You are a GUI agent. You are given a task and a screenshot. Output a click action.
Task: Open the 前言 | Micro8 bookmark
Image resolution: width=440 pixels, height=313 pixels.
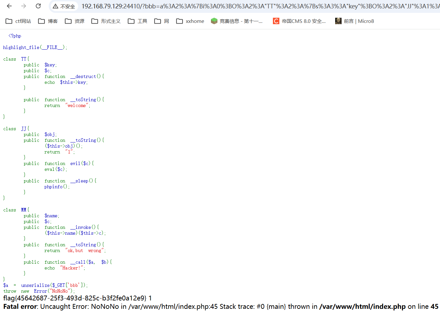tap(355, 21)
